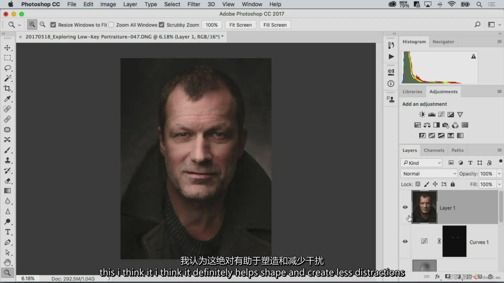
Task: Open the Layer menu
Action: [130, 4]
